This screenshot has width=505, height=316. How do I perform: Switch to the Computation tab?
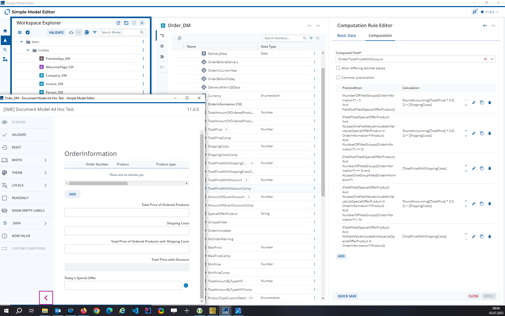pos(380,36)
